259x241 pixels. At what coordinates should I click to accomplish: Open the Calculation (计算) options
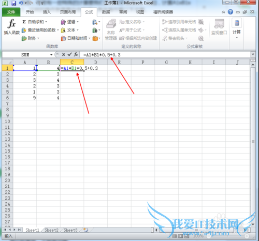[x=237, y=28]
